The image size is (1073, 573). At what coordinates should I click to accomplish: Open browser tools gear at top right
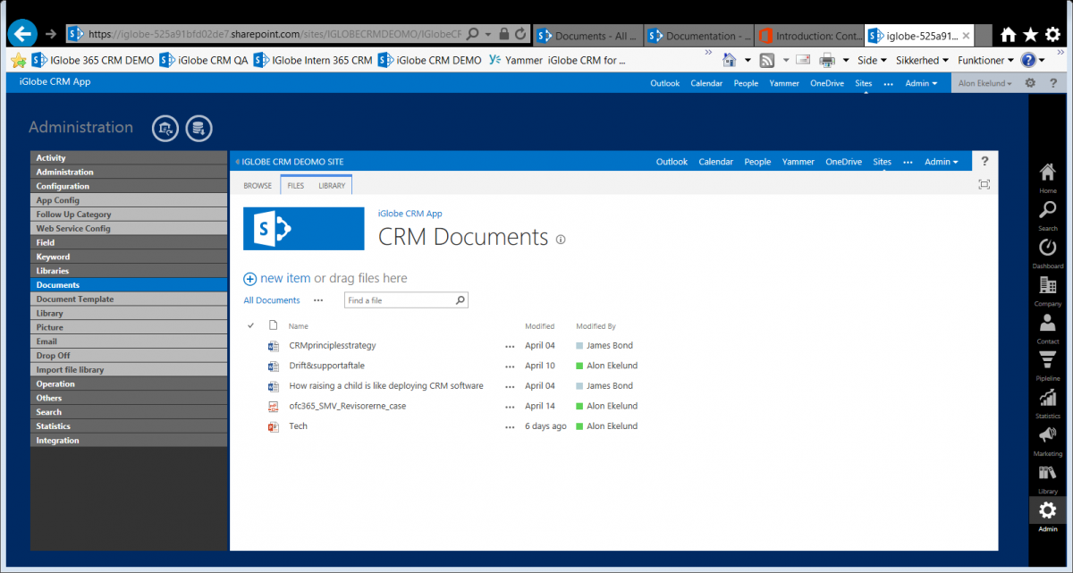(1052, 35)
